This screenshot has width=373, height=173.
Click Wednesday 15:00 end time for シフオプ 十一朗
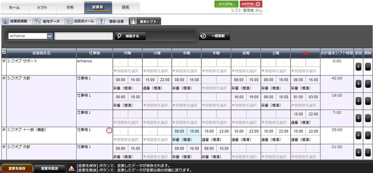tap(194, 132)
